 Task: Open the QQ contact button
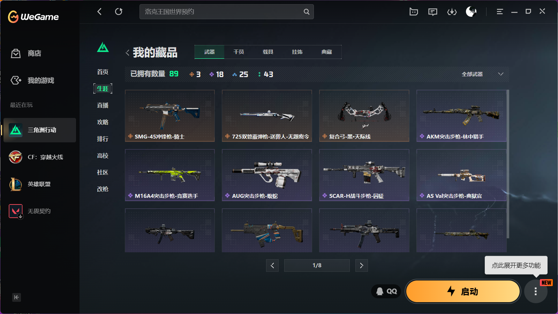pyautogui.click(x=386, y=291)
